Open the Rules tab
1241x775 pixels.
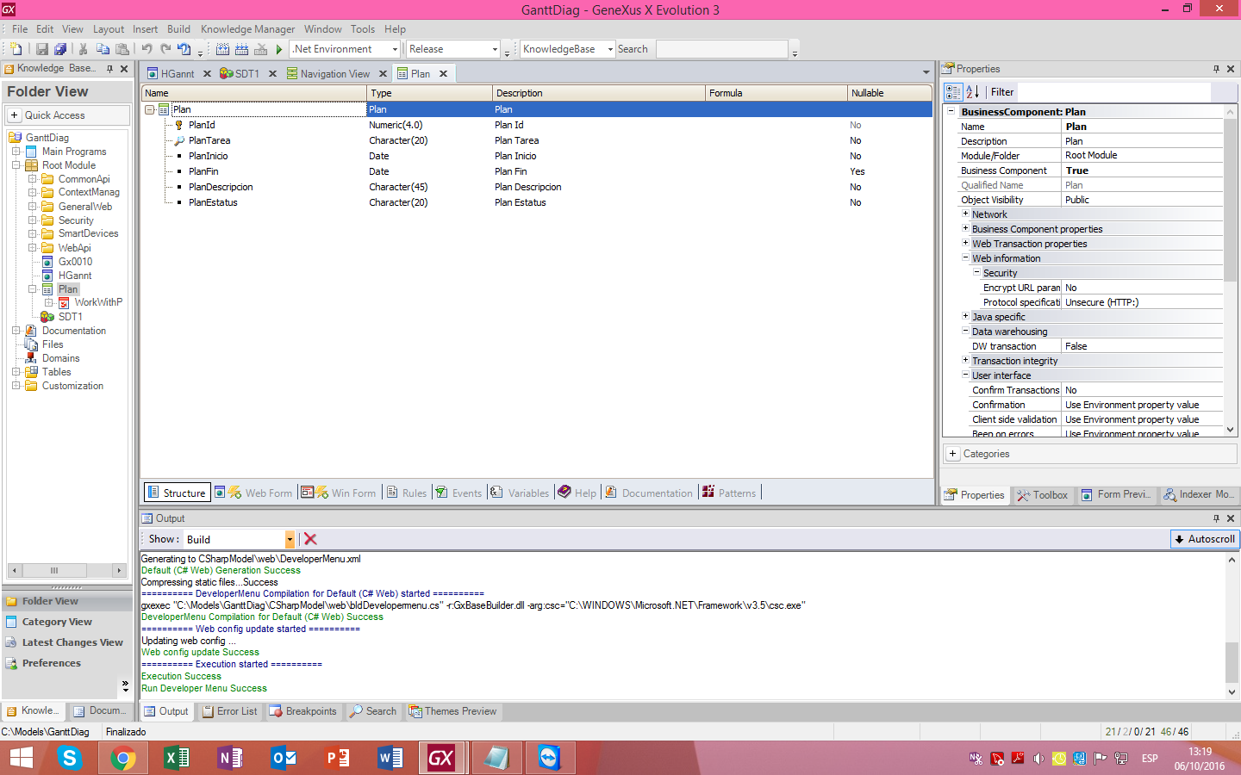[x=407, y=493]
